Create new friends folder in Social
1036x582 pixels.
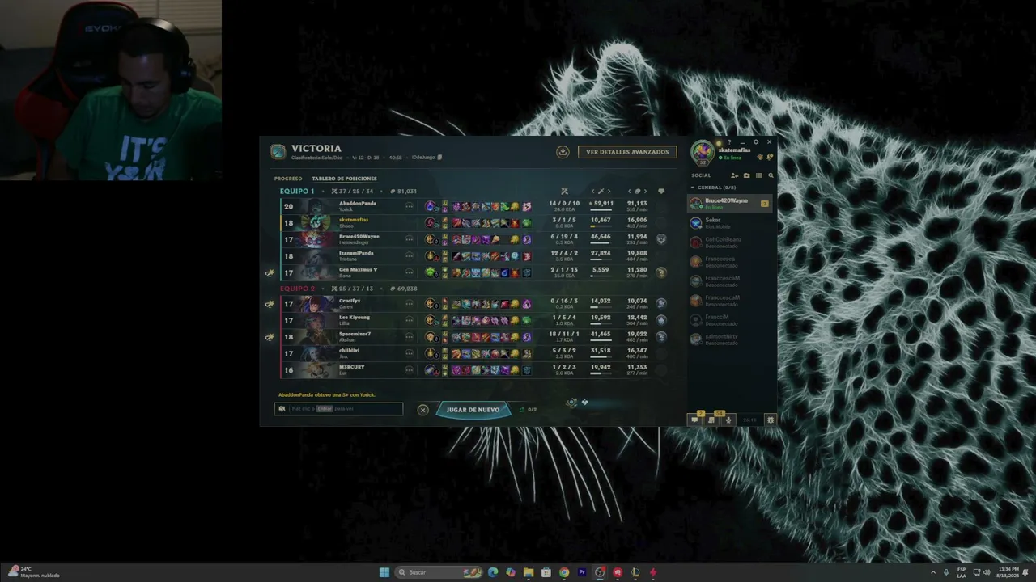(746, 175)
